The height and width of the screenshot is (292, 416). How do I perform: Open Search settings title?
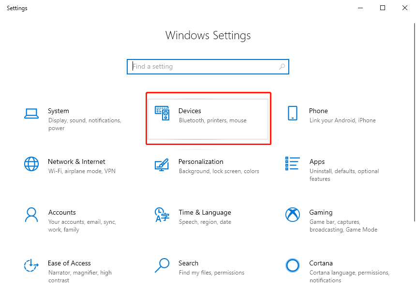[188, 263]
